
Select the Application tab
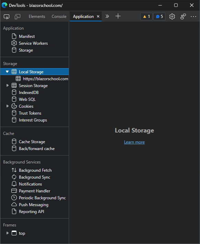pos(83,17)
